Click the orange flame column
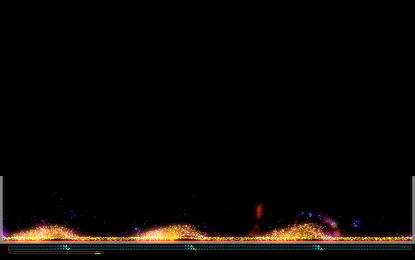This screenshot has height=260, width=415. coord(259,211)
